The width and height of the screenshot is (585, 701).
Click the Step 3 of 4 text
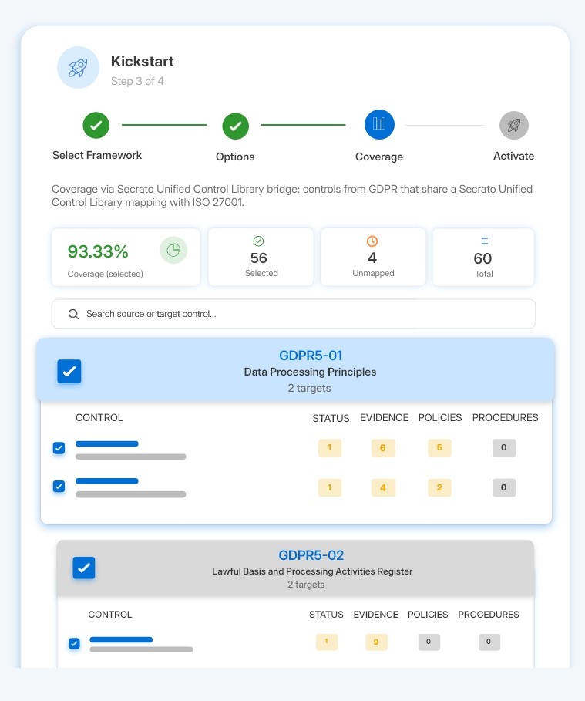(x=137, y=81)
